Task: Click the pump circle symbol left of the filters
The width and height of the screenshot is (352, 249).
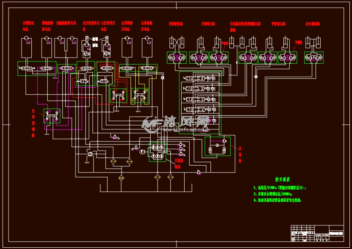Action: click(x=90, y=154)
